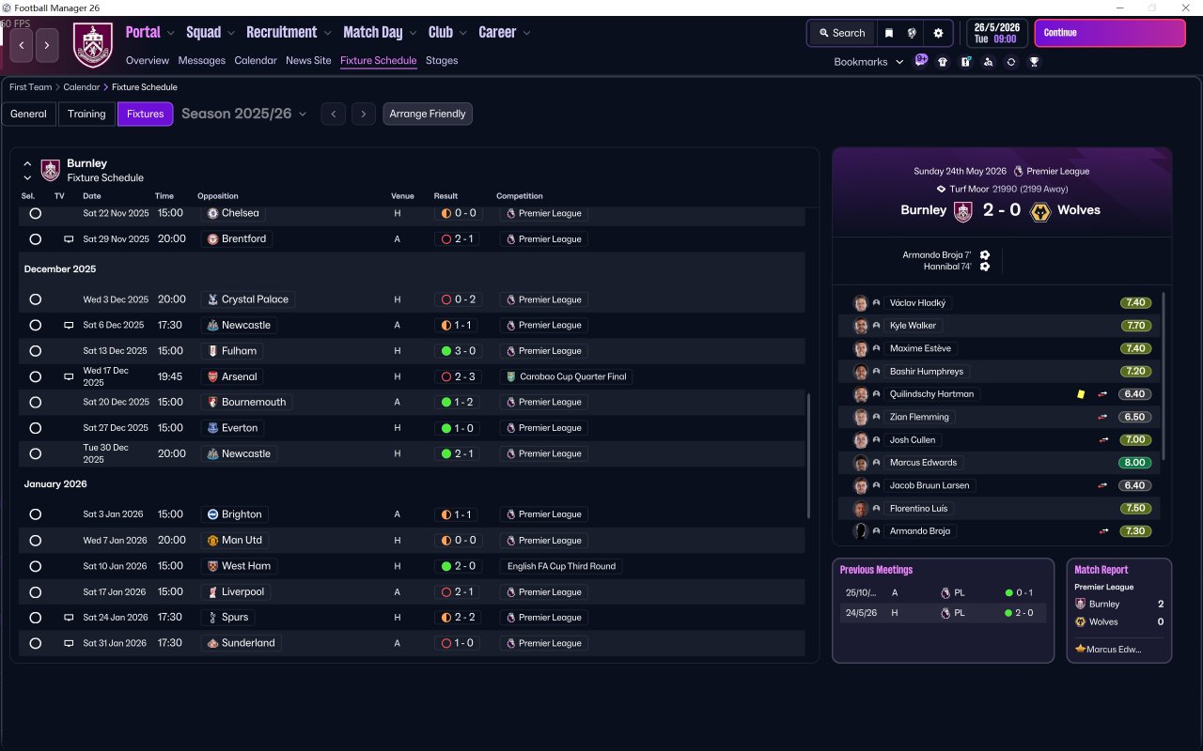Switch to the Training tab
Image resolution: width=1203 pixels, height=751 pixels.
(x=86, y=114)
